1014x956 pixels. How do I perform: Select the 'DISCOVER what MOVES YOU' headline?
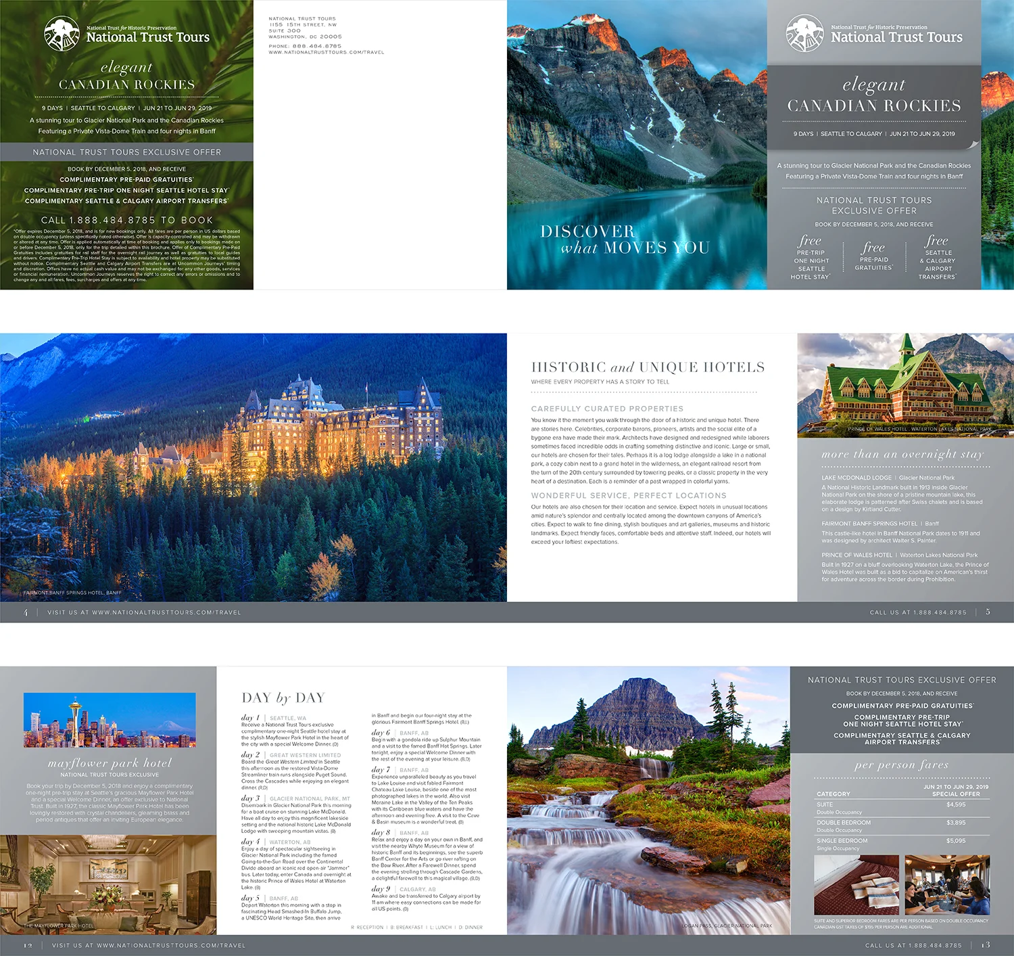coord(625,240)
